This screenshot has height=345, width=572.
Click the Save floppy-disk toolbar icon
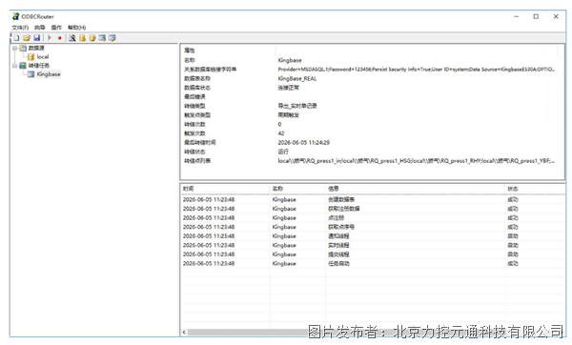(36, 38)
